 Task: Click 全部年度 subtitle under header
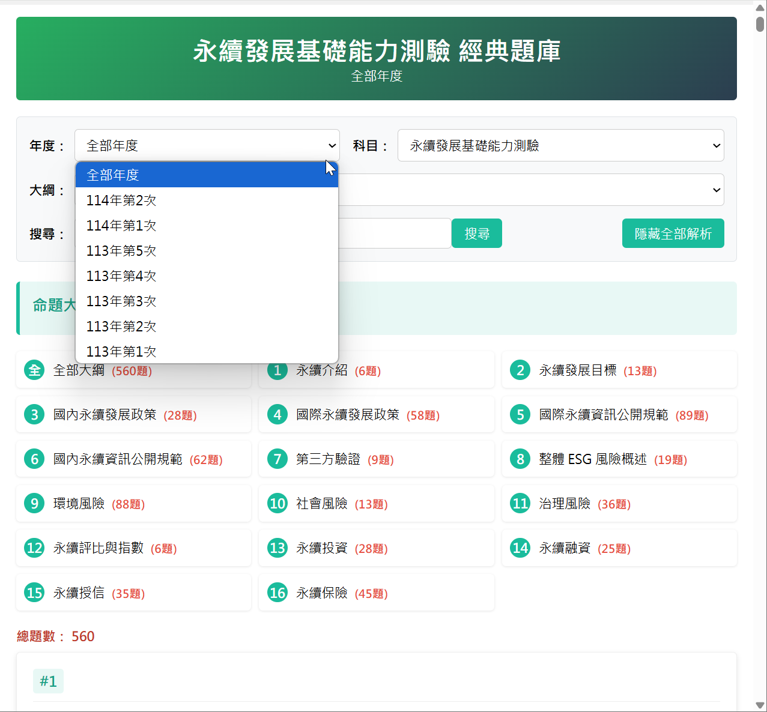coord(377,76)
